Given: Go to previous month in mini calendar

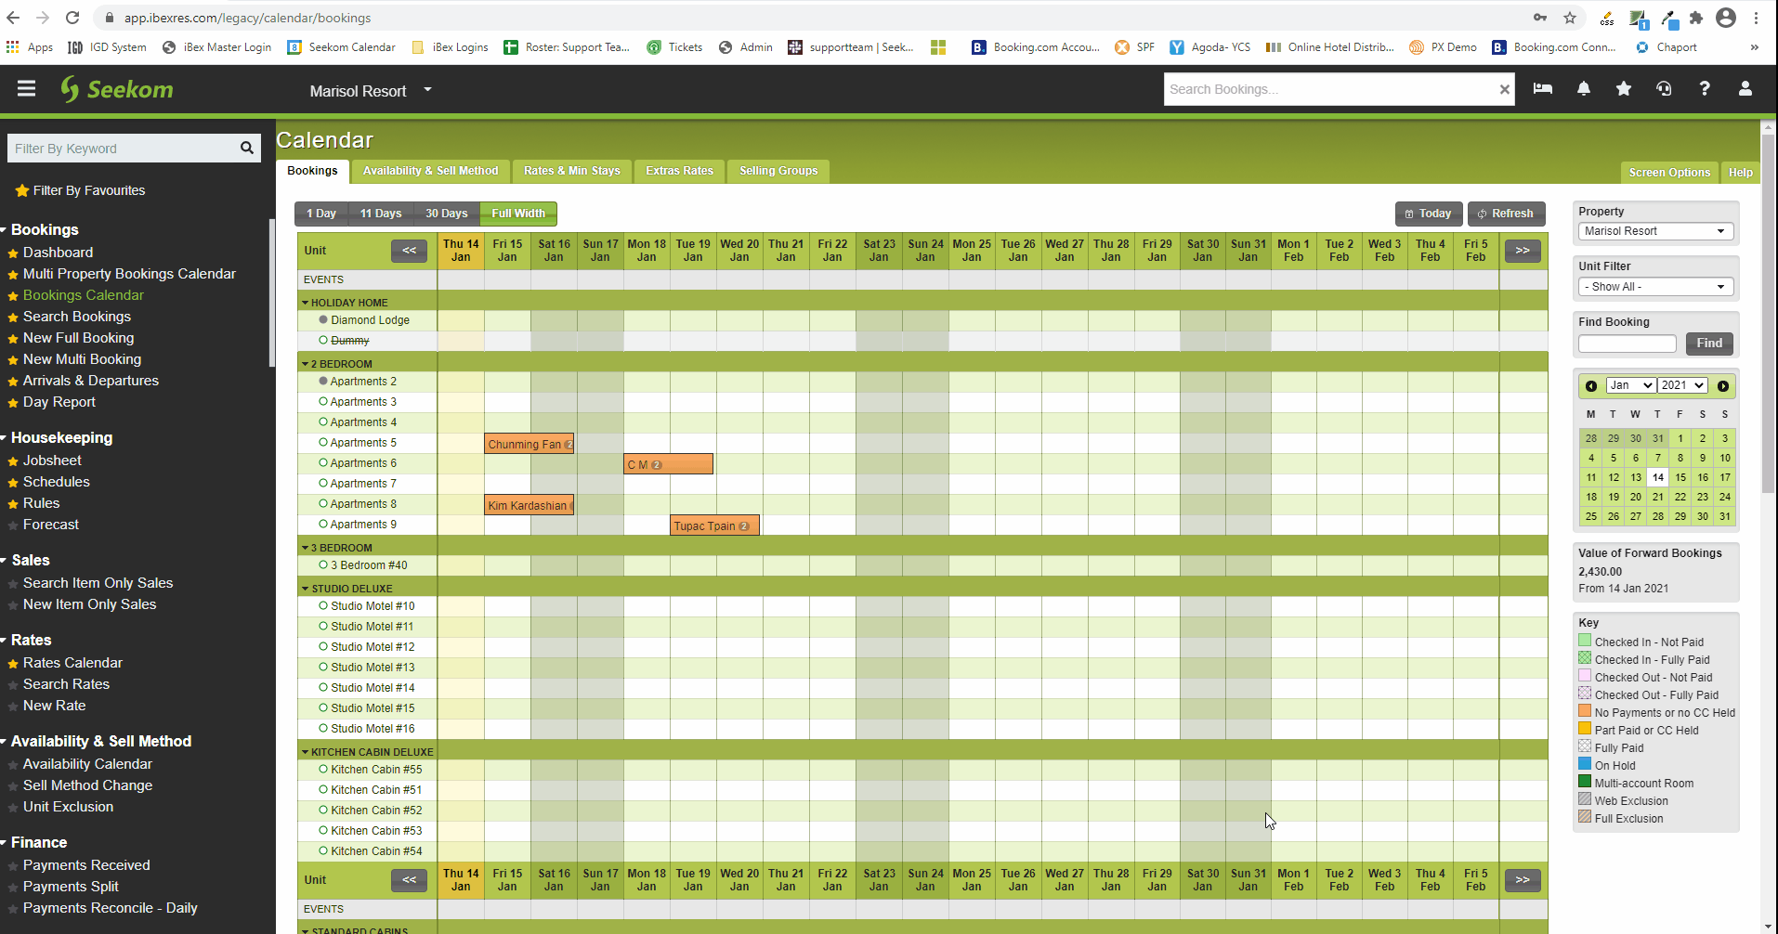Looking at the screenshot, I should [1591, 386].
